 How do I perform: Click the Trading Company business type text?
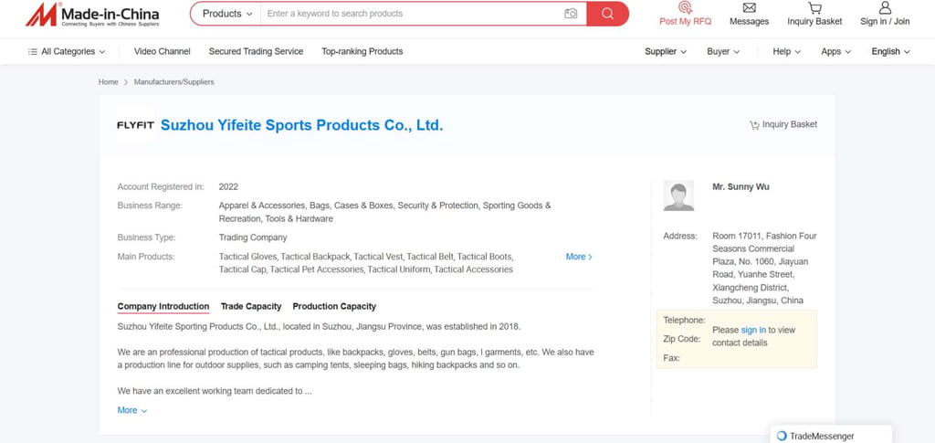[253, 237]
